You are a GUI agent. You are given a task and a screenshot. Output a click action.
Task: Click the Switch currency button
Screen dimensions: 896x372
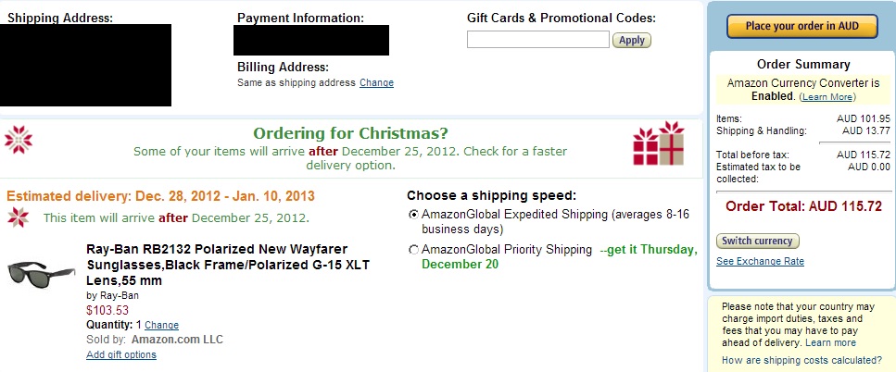tap(757, 241)
